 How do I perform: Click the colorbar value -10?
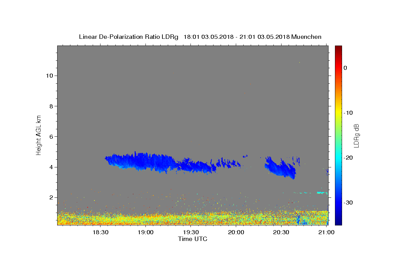[348, 113]
